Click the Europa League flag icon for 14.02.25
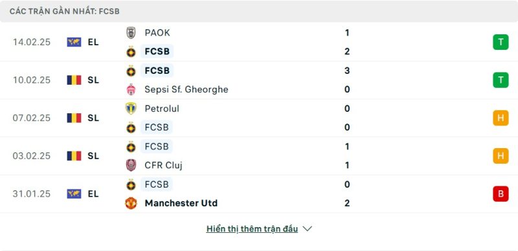Viewport: 518px width, 251px height. coord(74,42)
